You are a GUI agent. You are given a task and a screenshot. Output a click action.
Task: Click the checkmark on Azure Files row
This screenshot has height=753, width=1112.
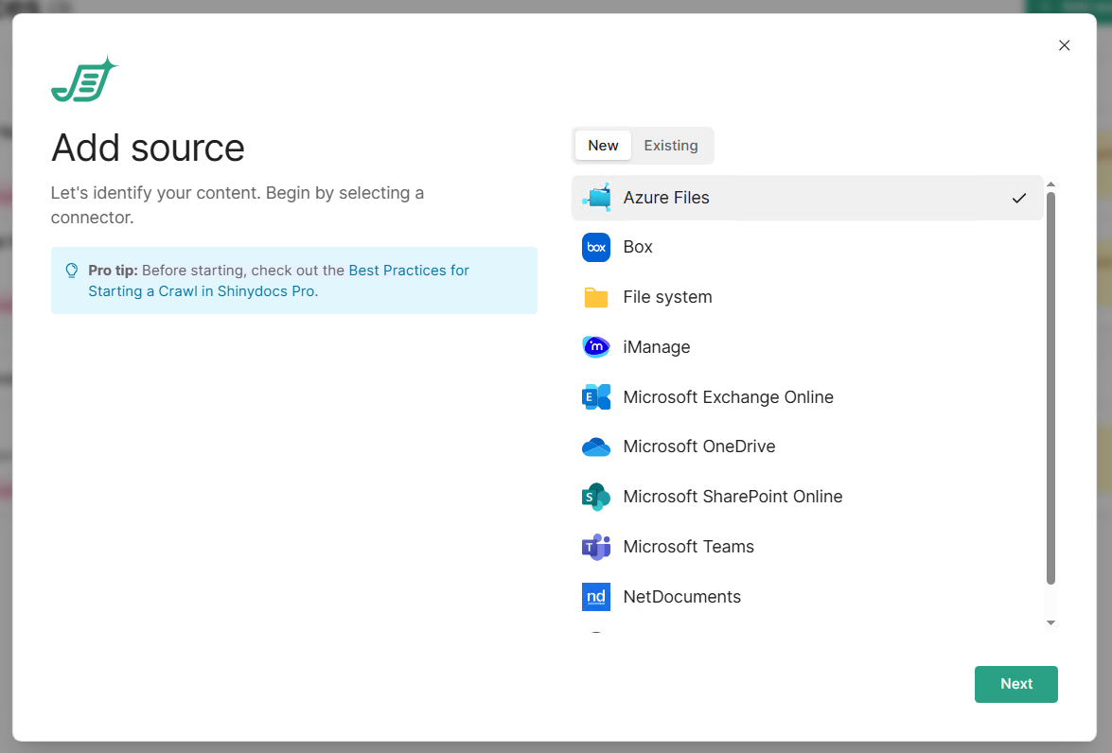[x=1018, y=199]
